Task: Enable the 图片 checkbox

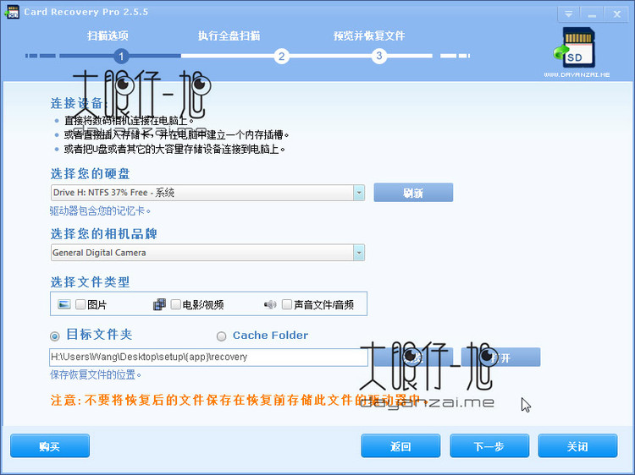Action: (80, 304)
